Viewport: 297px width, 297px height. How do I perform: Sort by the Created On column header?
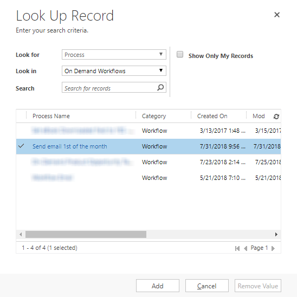click(212, 116)
